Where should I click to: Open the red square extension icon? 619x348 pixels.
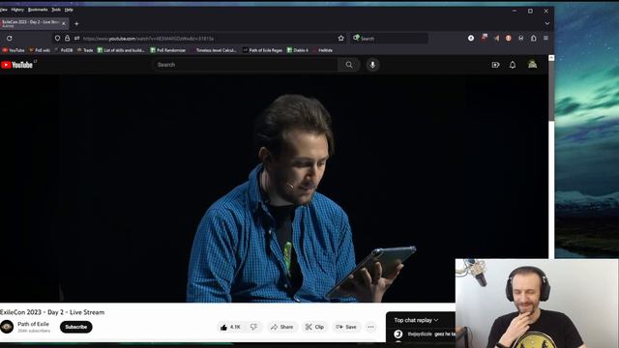click(x=484, y=37)
